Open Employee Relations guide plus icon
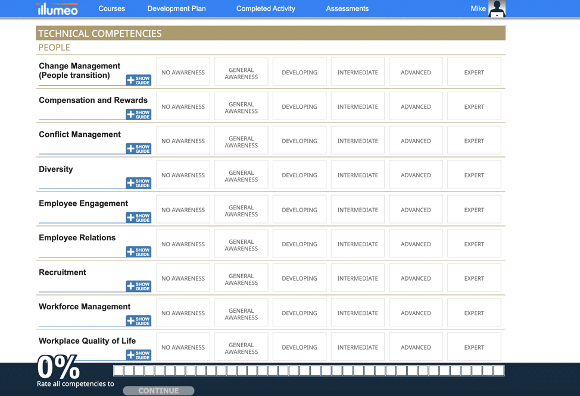Screen dimensions: 580x396 coord(138,252)
